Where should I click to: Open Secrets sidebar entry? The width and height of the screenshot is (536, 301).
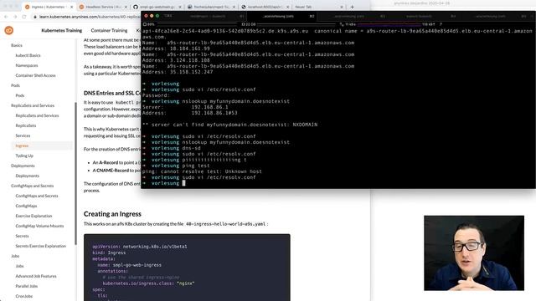click(x=23, y=236)
